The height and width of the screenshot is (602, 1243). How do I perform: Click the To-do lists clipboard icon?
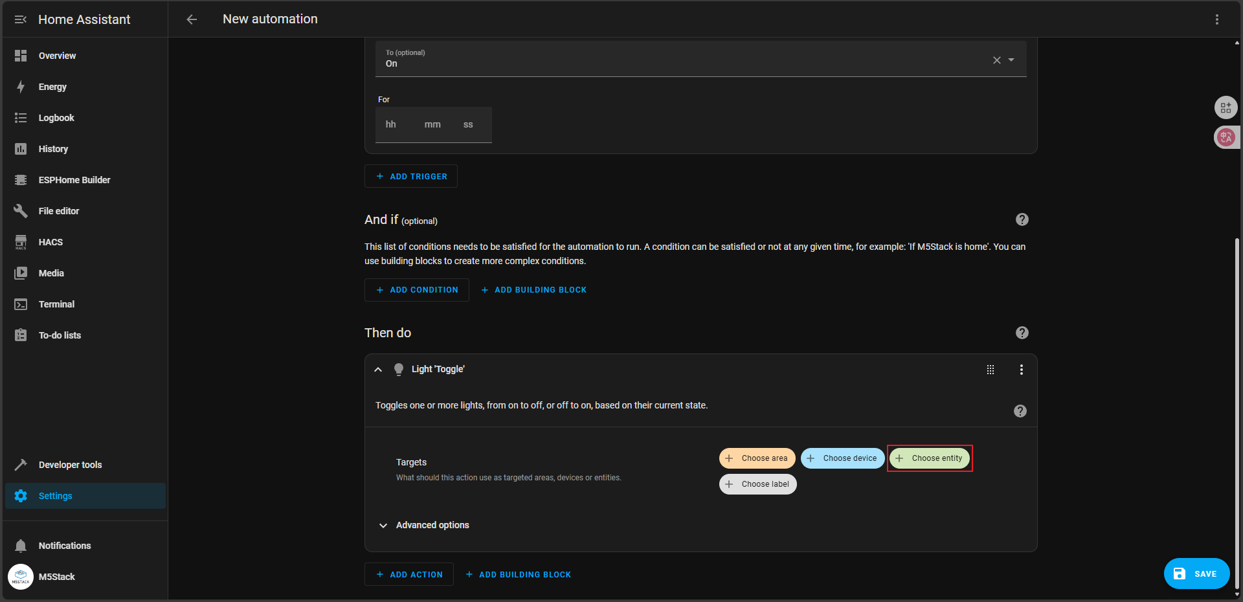(x=21, y=335)
